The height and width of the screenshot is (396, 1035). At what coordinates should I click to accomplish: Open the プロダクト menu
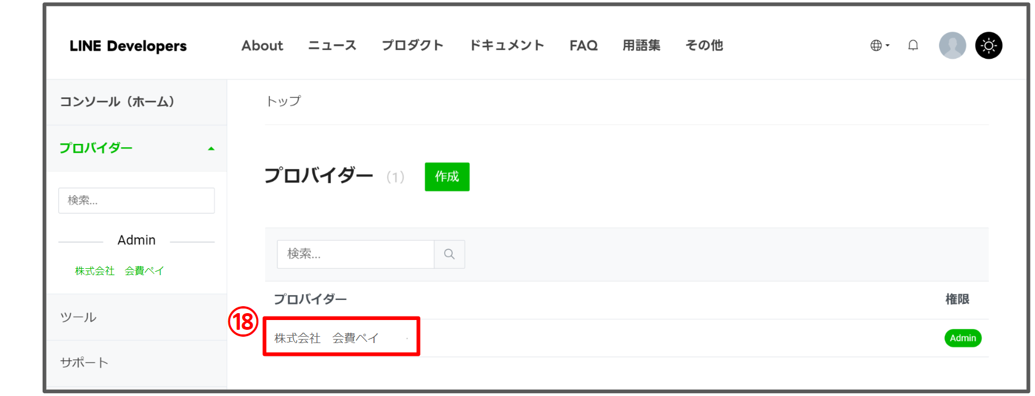[413, 45]
